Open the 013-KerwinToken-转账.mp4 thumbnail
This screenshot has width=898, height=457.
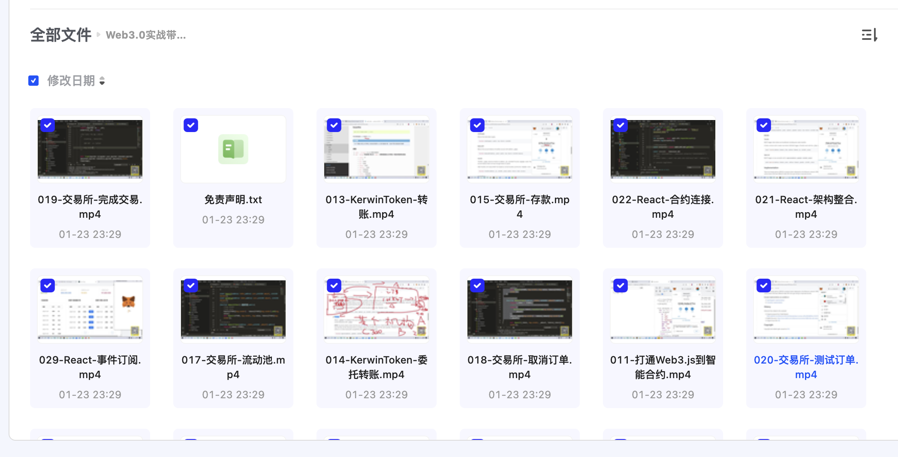pyautogui.click(x=376, y=149)
